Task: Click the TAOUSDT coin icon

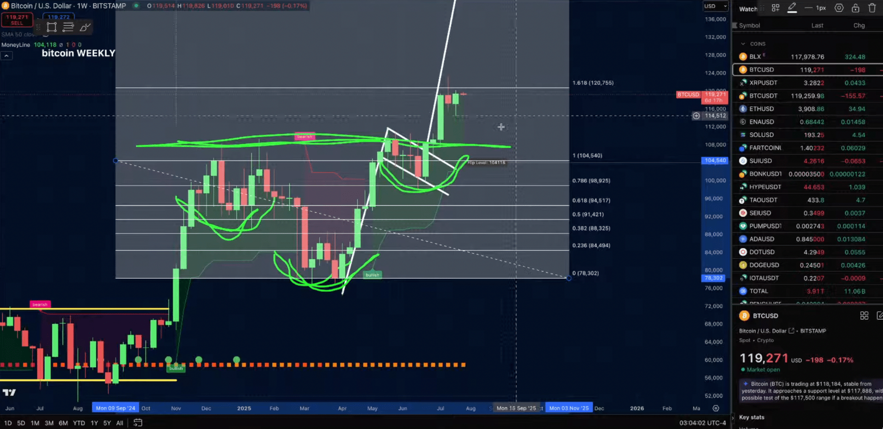Action: pos(743,200)
